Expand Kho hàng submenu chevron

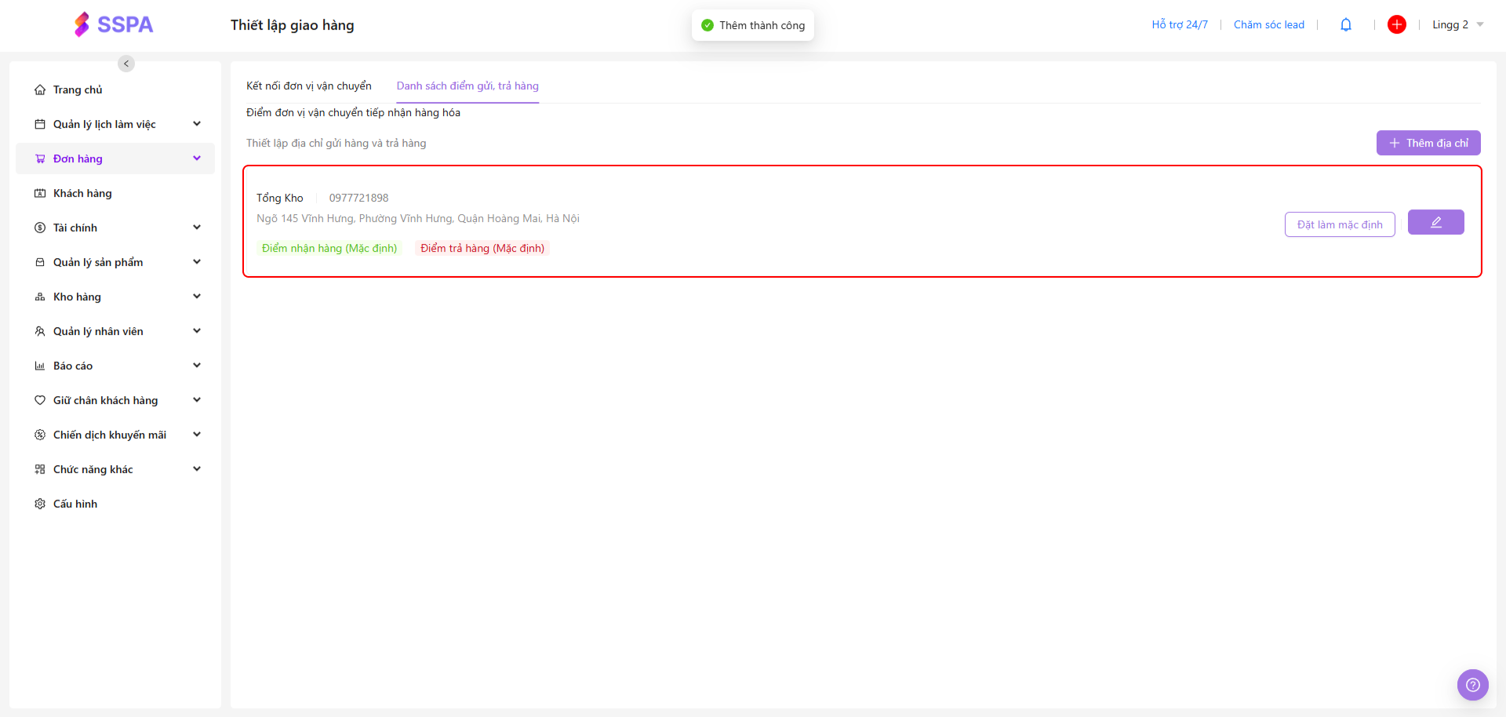tap(197, 297)
